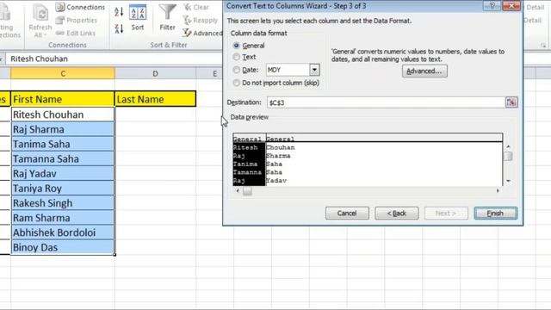Viewport: 551px width, 310px height.
Task: Click the Advanced... button in wizard
Action: click(x=424, y=71)
